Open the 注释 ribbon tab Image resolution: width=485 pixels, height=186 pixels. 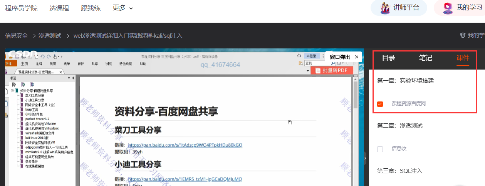[x=39, y=64]
